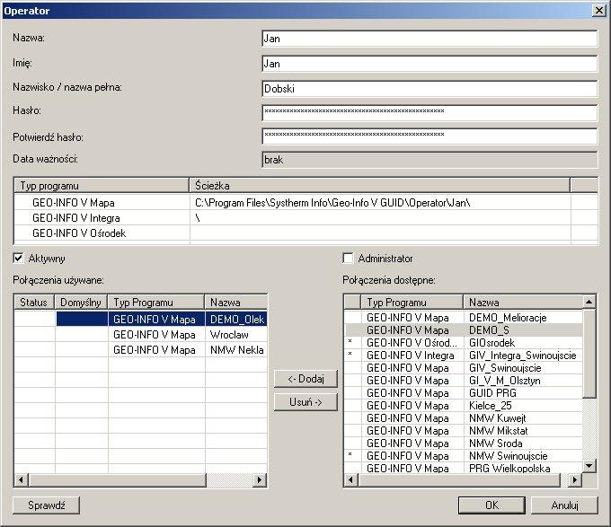Select the NMW Nekla connection

[x=141, y=349]
